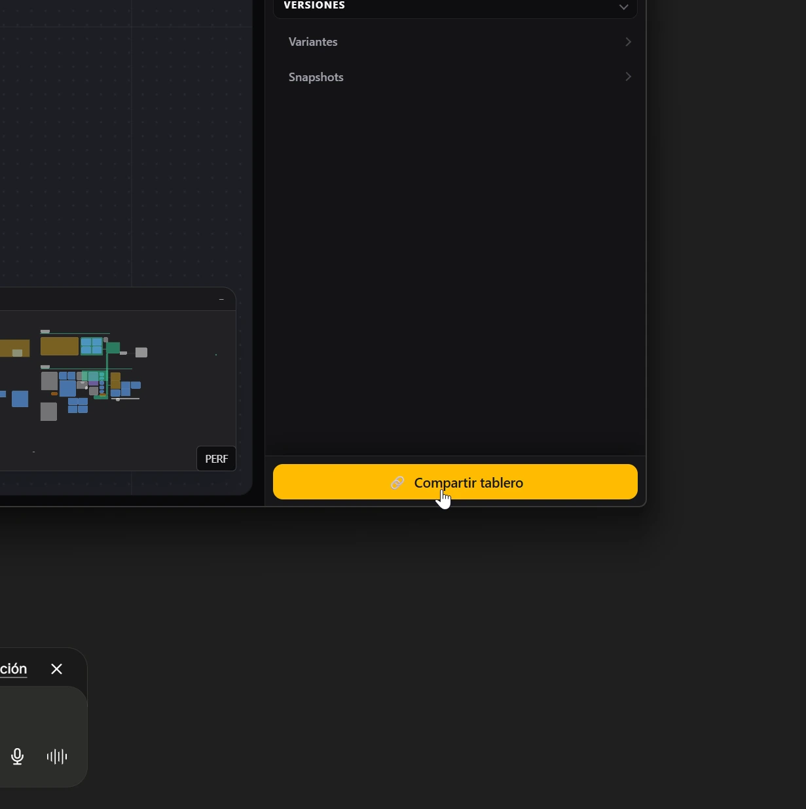Screen dimensions: 806x809
Task: Start voice mode with waveform icon
Action: coord(57,757)
